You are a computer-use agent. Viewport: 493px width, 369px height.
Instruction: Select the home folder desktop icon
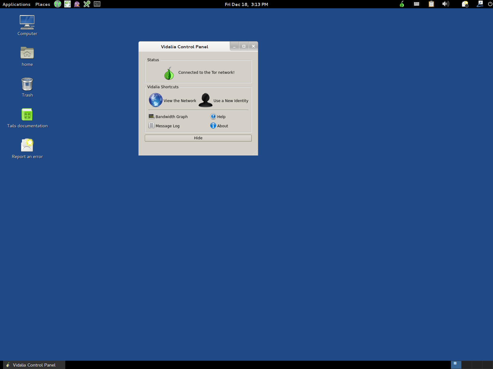(27, 57)
